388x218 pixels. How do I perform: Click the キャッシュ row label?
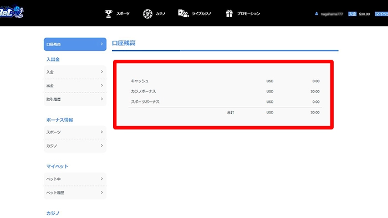tap(140, 81)
